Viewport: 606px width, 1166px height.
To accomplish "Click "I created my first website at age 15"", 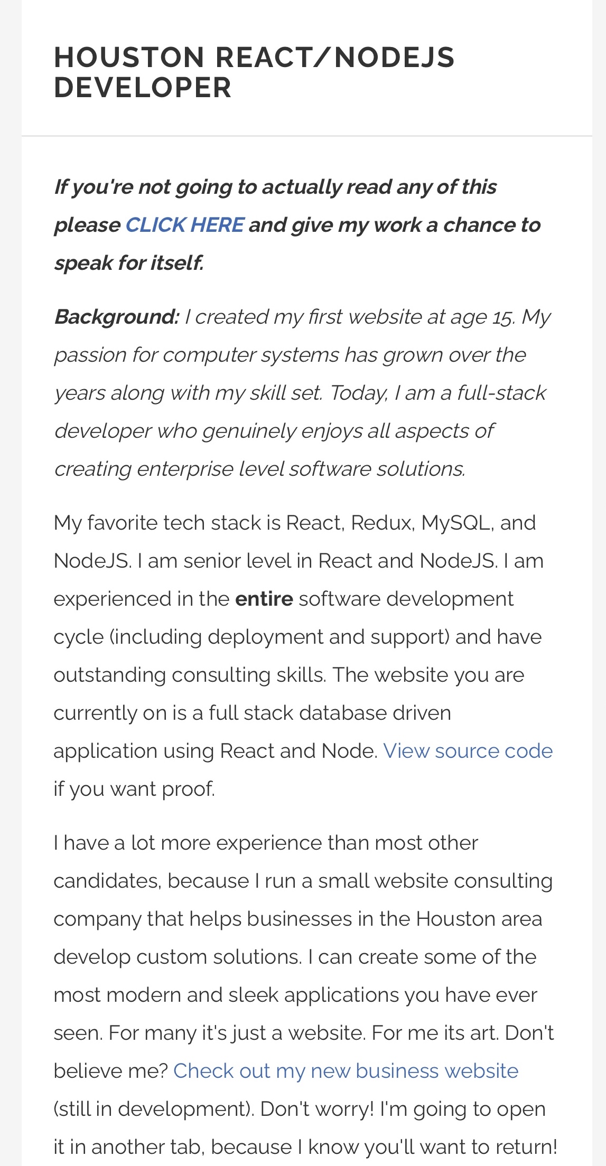I will pyautogui.click(x=349, y=317).
